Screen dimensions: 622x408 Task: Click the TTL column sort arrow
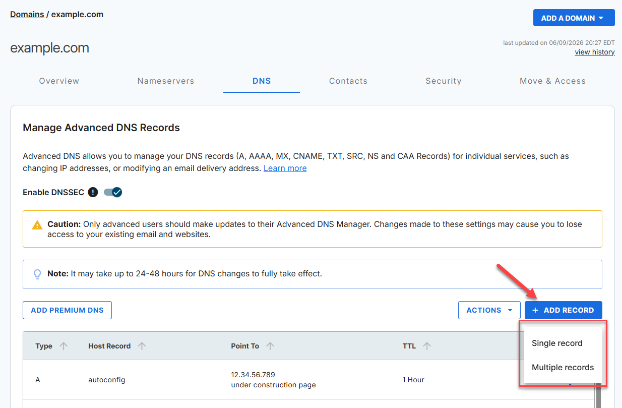(427, 346)
